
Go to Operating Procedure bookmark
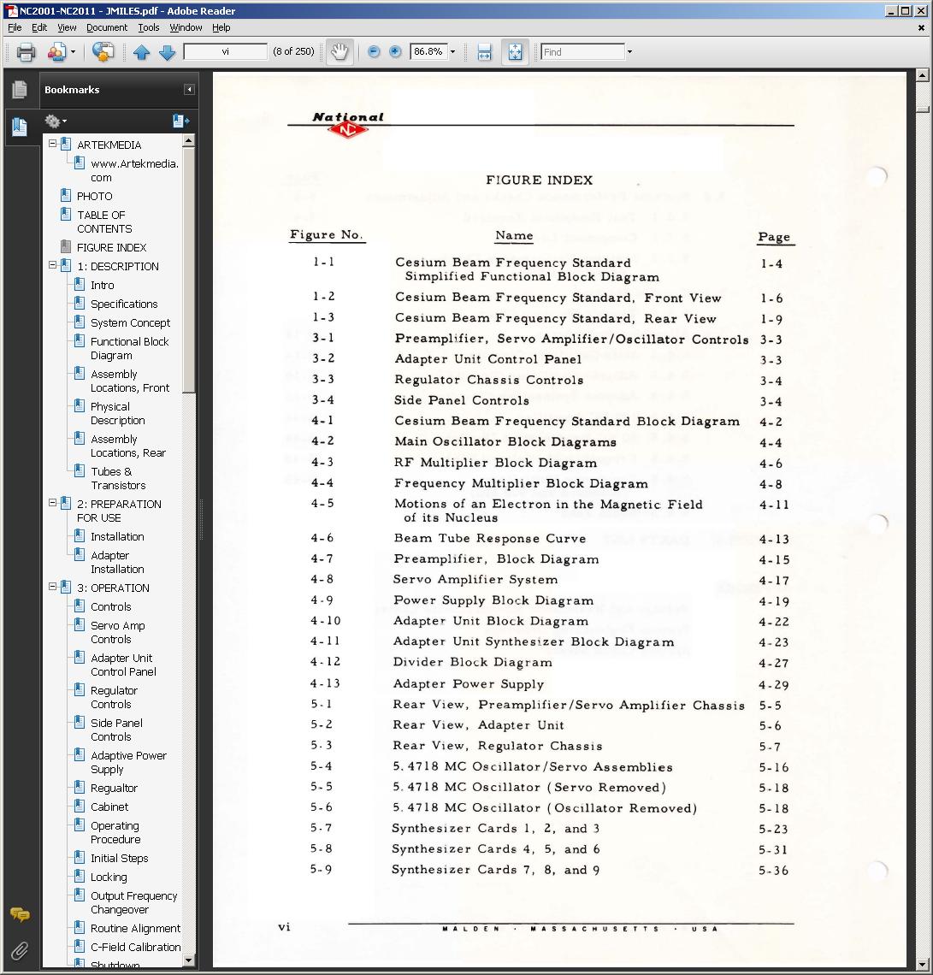pos(115,832)
